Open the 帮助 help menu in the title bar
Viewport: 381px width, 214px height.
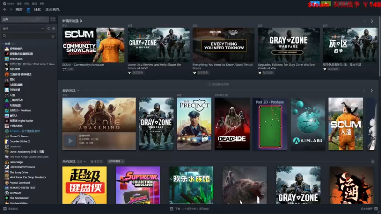tap(42, 4)
